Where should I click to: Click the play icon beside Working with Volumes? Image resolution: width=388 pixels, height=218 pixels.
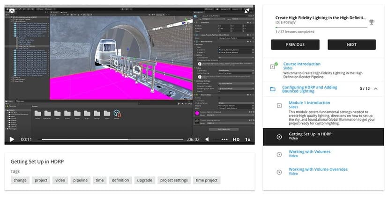pyautogui.click(x=279, y=154)
